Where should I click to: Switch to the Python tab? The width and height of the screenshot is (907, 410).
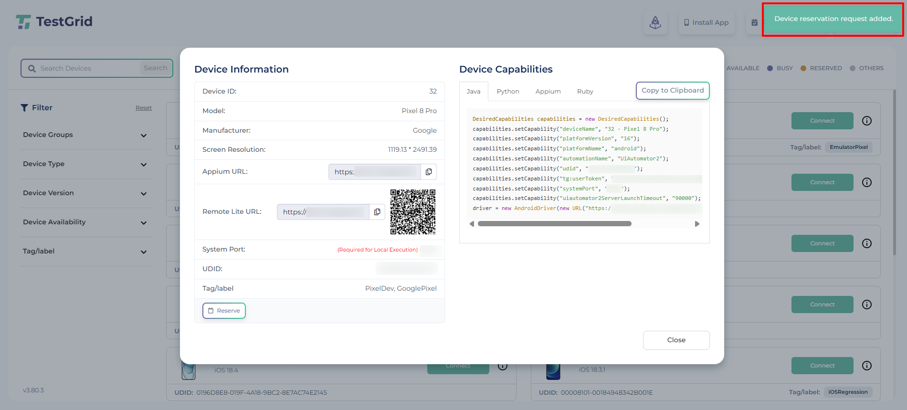pos(507,92)
